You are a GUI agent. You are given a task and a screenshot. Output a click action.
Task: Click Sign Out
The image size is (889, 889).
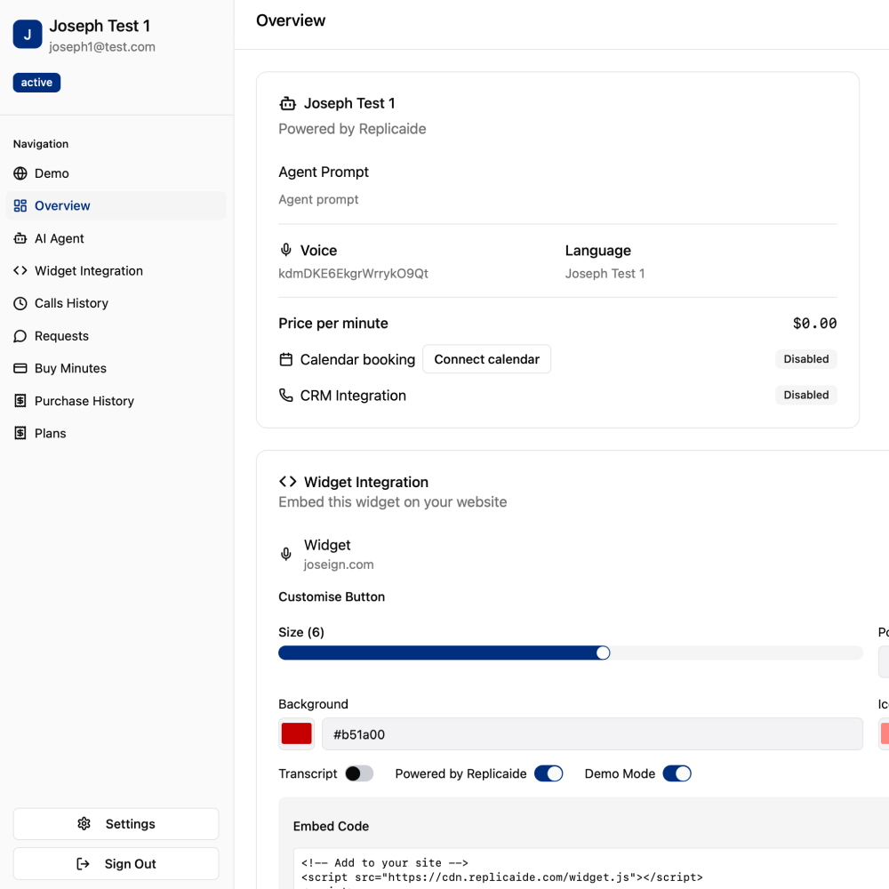[x=116, y=863]
